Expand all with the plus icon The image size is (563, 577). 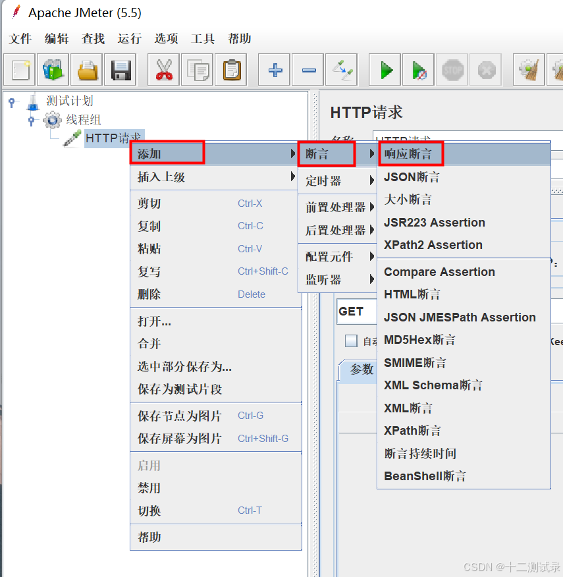click(x=275, y=70)
